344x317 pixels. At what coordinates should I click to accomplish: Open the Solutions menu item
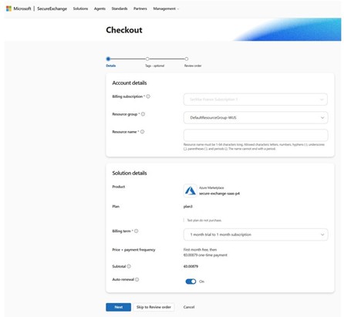(80, 8)
